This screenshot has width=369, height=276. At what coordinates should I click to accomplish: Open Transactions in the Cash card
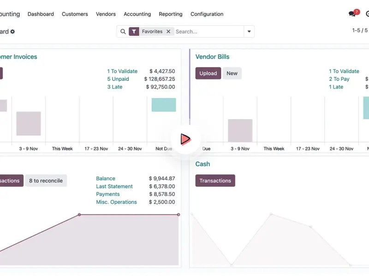pyautogui.click(x=215, y=181)
